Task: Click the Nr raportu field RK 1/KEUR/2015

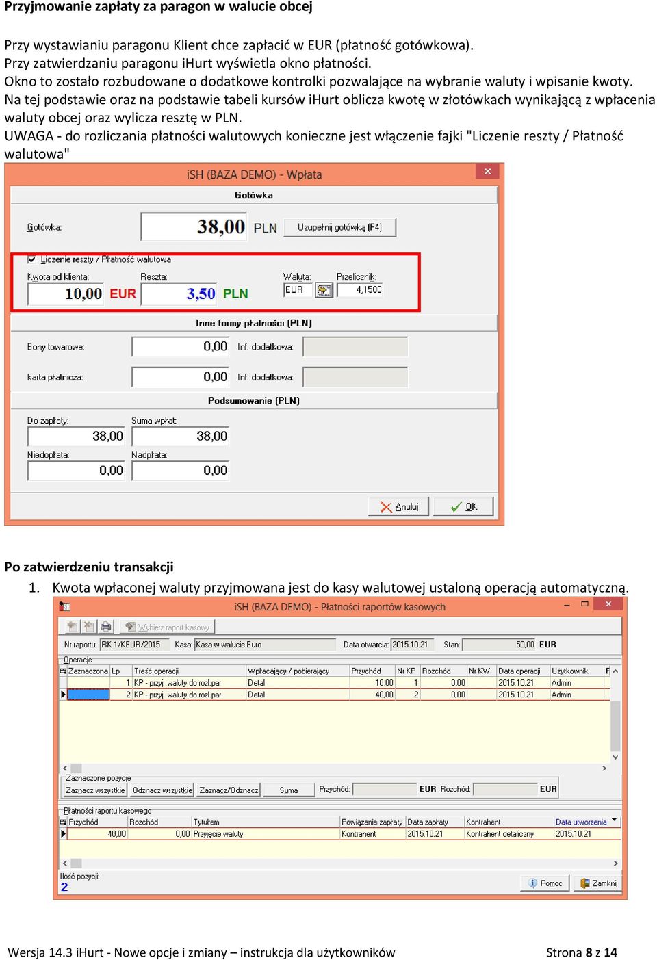Action: click(134, 645)
